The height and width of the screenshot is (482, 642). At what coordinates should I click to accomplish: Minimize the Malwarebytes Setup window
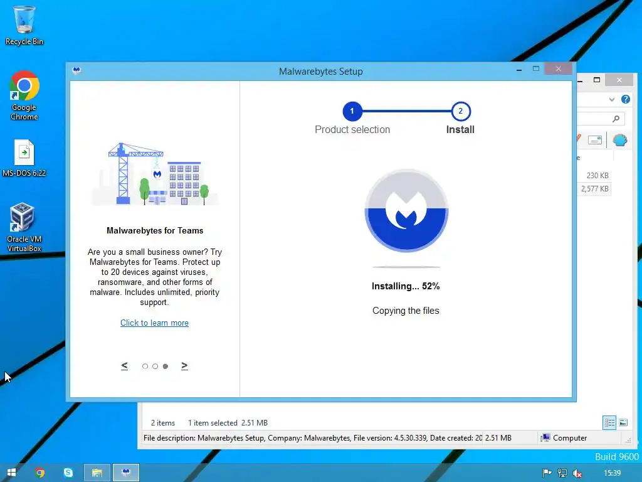(519, 70)
